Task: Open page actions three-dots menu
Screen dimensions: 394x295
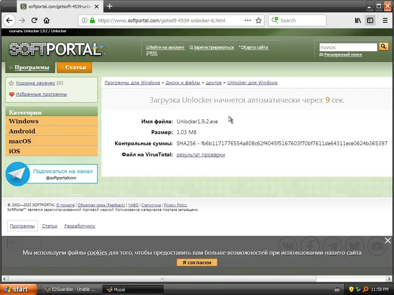Action: (x=248, y=20)
